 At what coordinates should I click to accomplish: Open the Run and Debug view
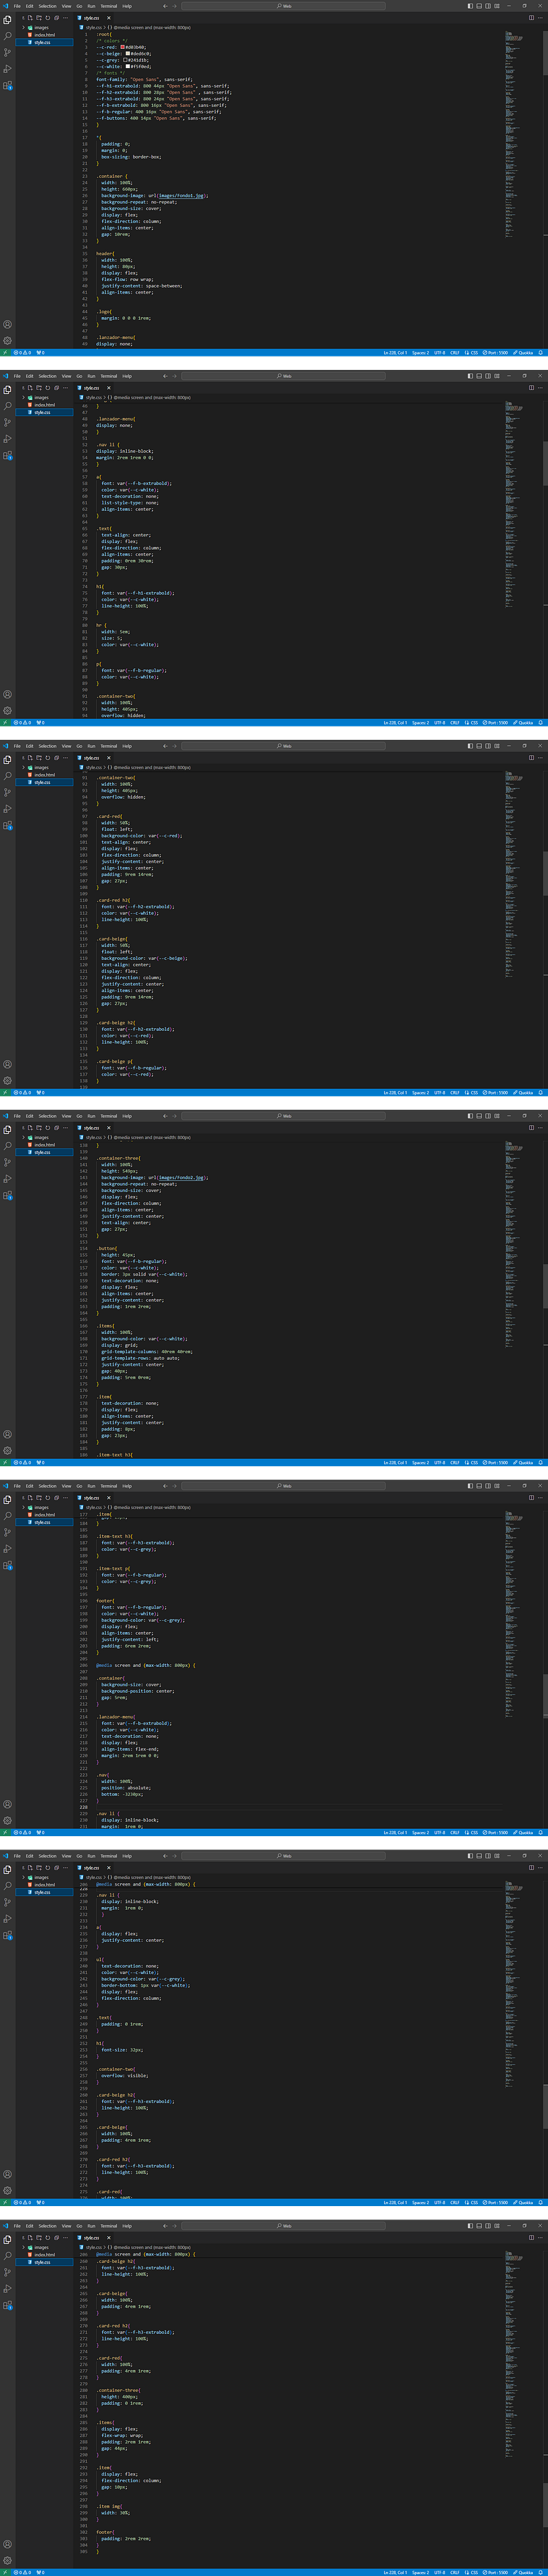7,69
